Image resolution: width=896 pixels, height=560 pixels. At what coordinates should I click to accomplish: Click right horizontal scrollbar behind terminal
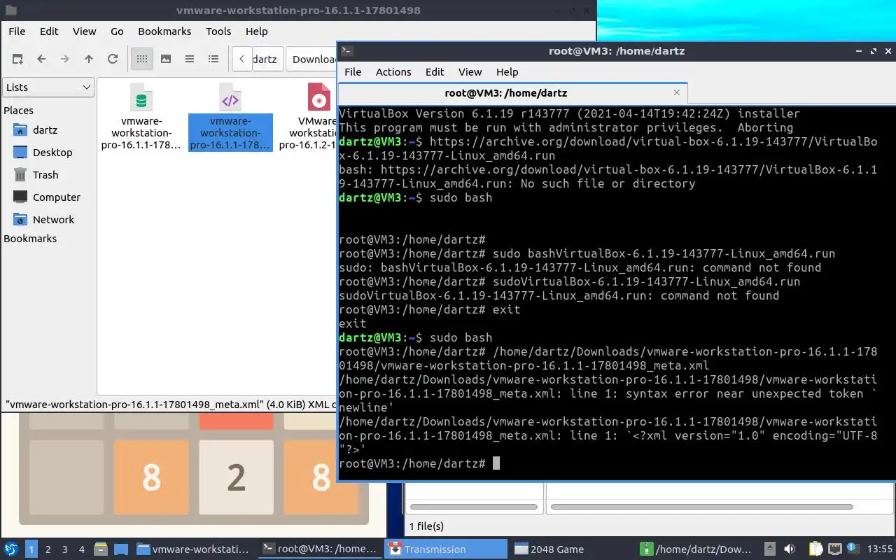702,506
